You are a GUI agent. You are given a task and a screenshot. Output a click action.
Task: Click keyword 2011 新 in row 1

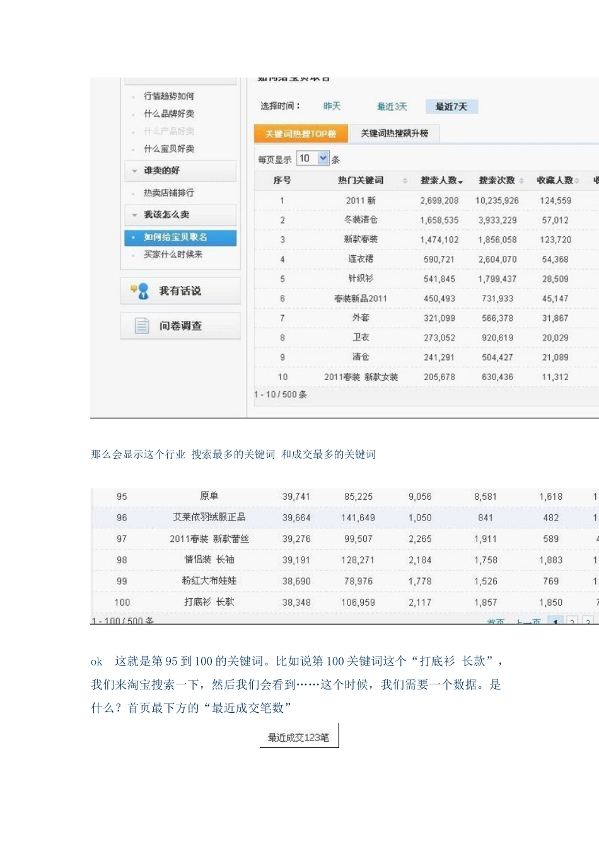(361, 200)
